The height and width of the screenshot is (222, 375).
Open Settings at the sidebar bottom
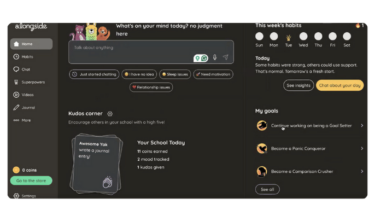(25, 196)
